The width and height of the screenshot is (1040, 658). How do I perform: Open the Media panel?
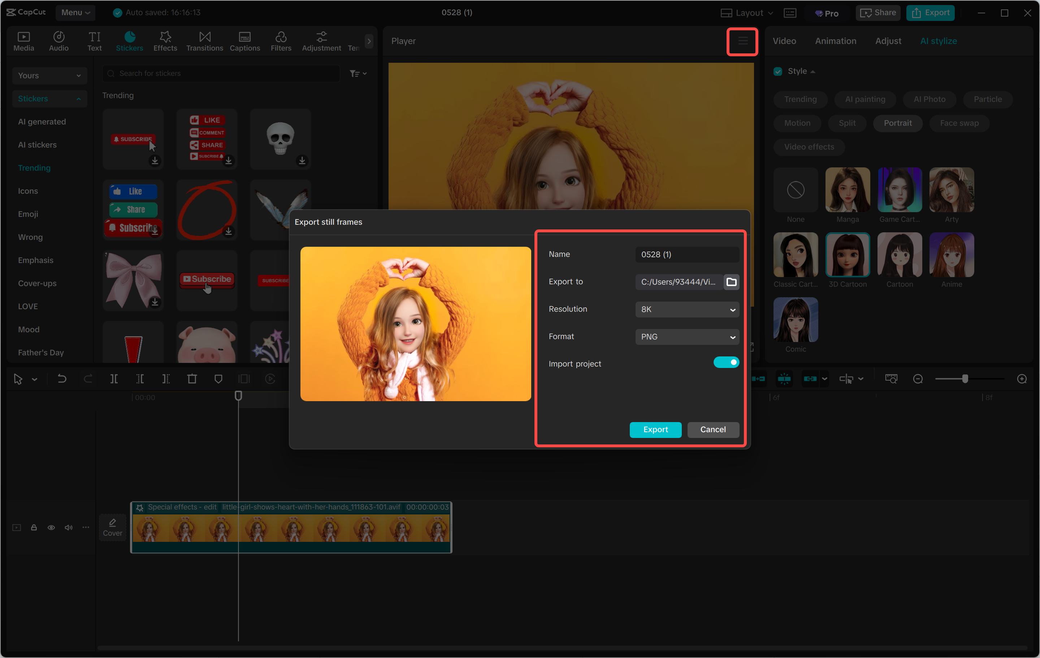pyautogui.click(x=24, y=41)
